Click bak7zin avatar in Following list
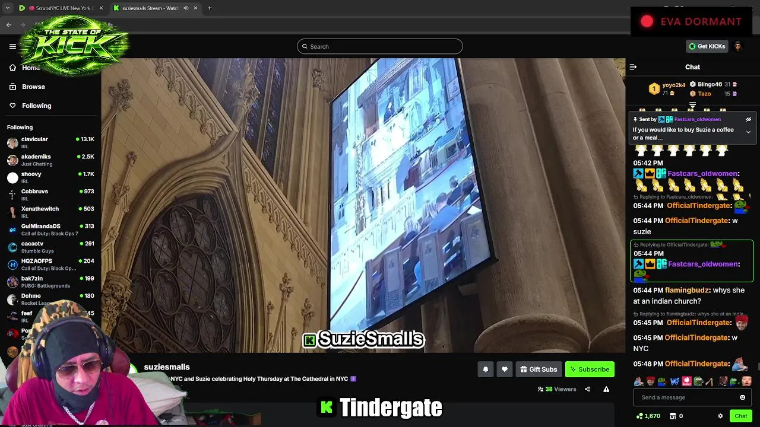This screenshot has width=760, height=427. tap(12, 282)
